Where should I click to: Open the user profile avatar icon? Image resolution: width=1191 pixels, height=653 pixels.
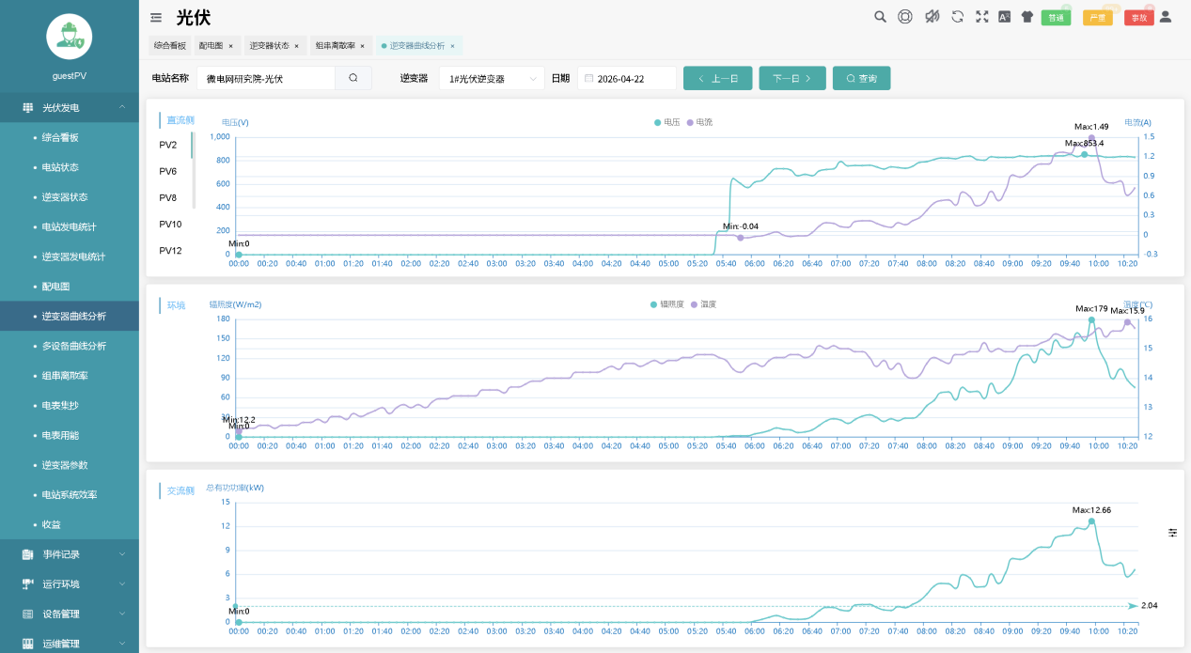pyautogui.click(x=1166, y=17)
